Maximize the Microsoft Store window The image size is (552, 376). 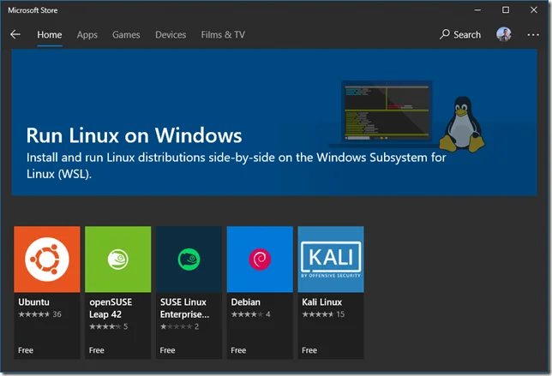tap(506, 9)
